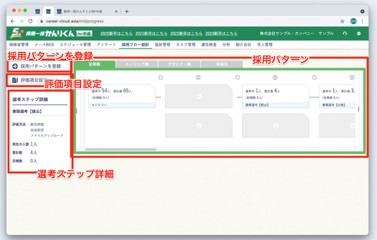377x240 pixels.
Task: Open the 採用フロー設計 menu
Action: (x=135, y=45)
